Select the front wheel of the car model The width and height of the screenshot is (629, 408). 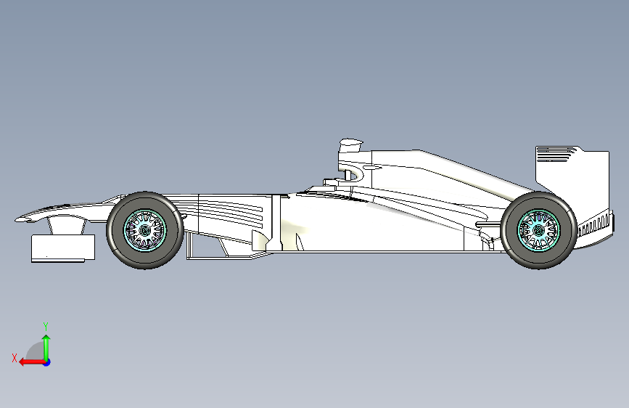pos(145,231)
